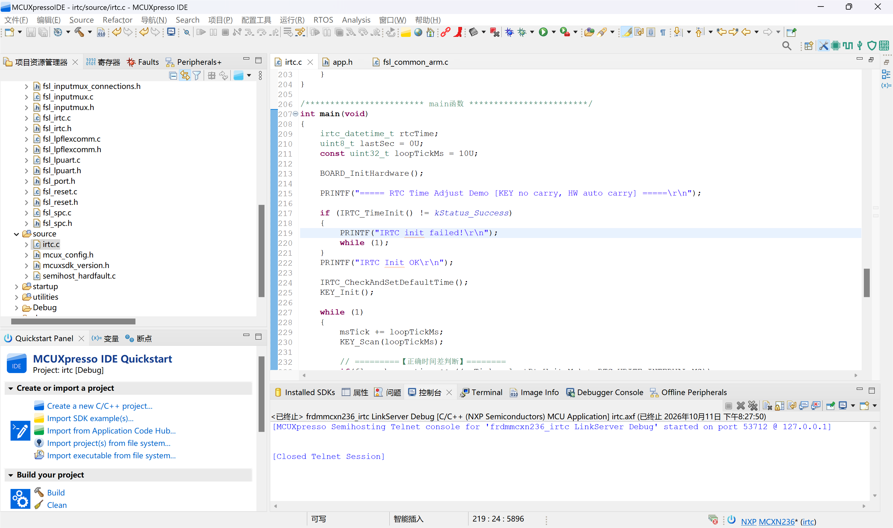Click the Build link in Quickstart

coord(56,493)
